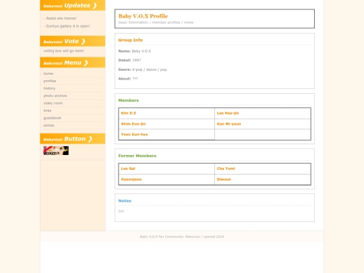Open former member Siwoon
The image size is (364, 273).
224,179
